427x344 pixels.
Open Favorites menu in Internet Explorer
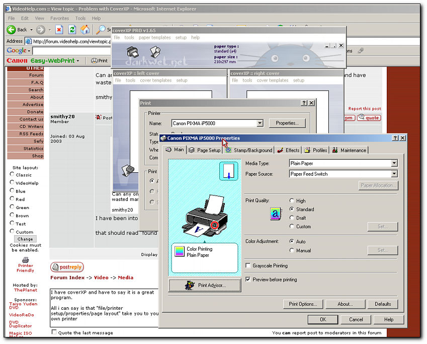(60, 18)
